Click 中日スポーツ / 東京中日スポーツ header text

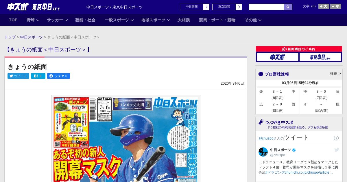click(x=115, y=7)
